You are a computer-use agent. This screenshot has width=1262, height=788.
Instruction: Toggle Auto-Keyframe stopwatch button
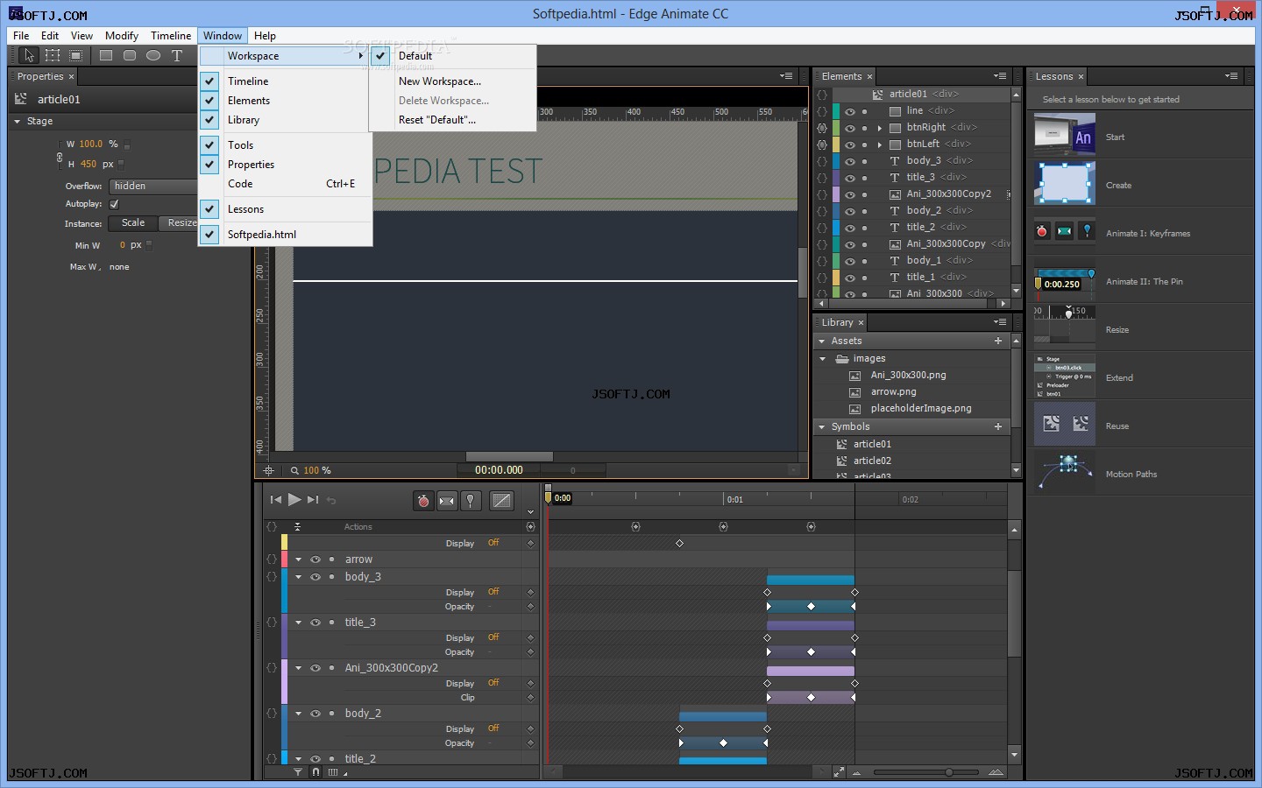423,501
